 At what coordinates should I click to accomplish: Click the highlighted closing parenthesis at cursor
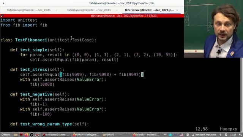tap(142, 75)
